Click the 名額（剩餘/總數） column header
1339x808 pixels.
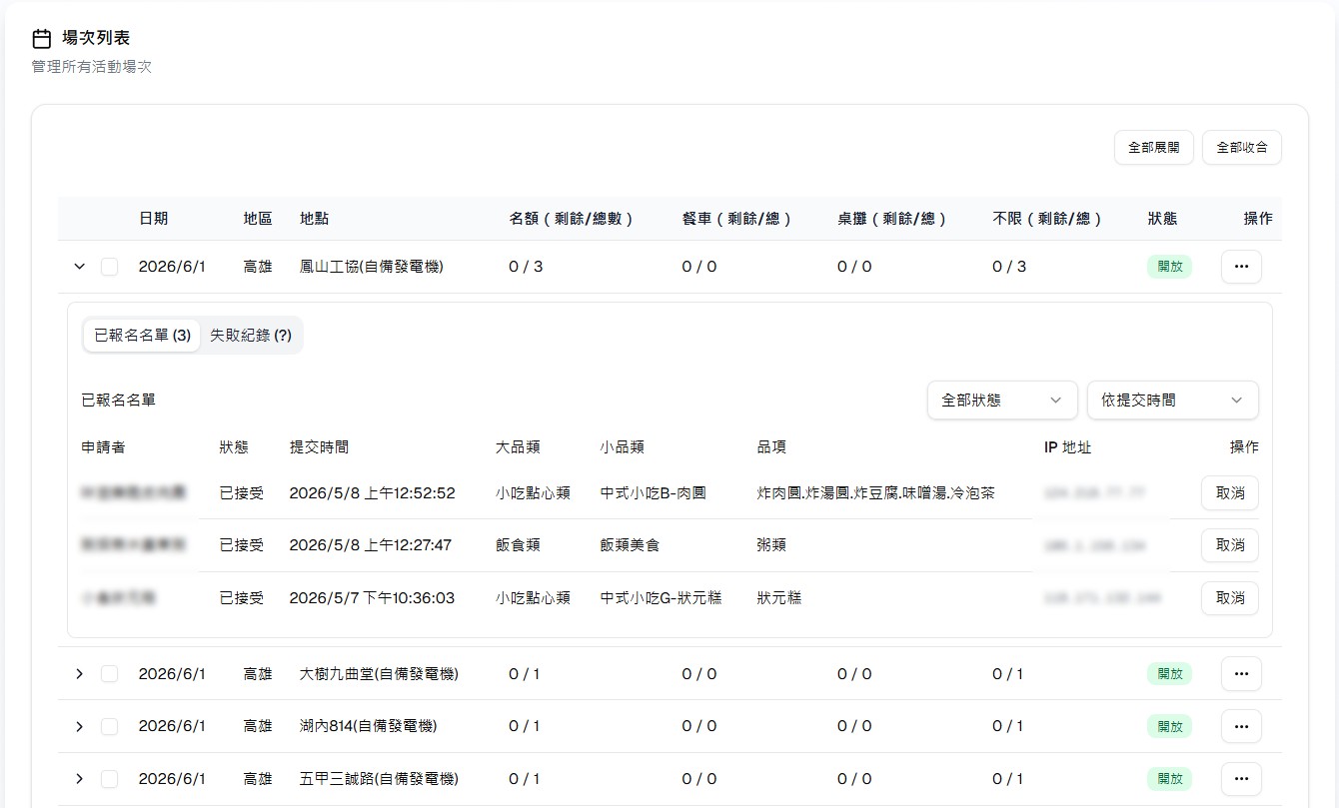(572, 218)
